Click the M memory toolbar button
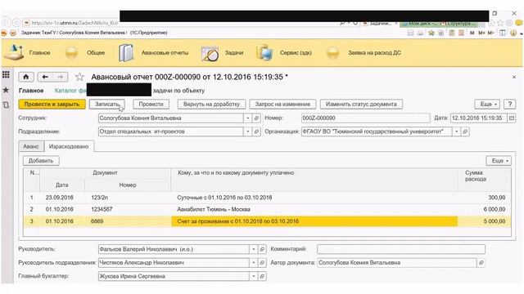Image resolution: width=524 pixels, height=294 pixels. point(472,33)
